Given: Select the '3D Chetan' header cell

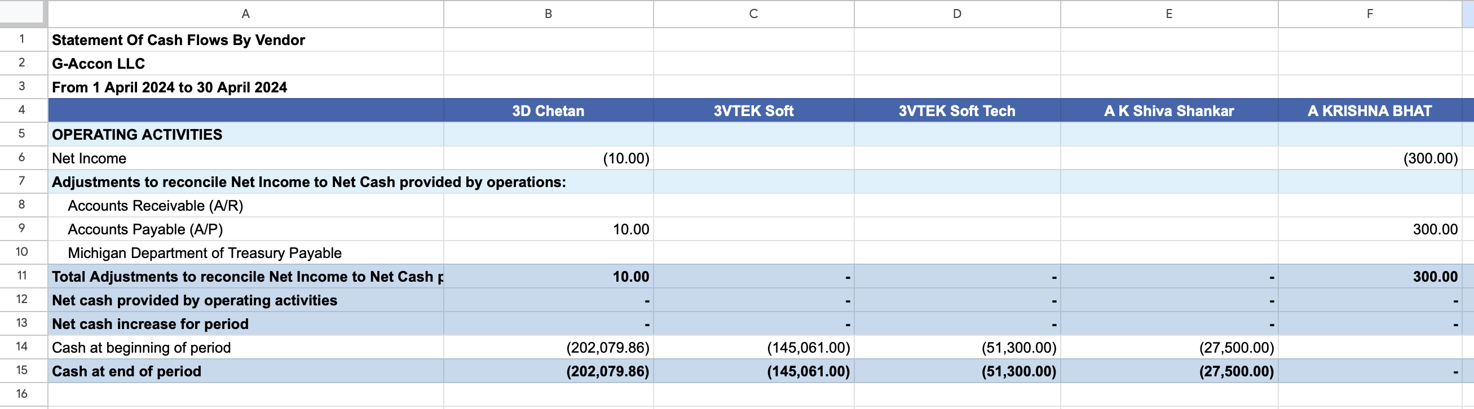Looking at the screenshot, I should [x=548, y=110].
